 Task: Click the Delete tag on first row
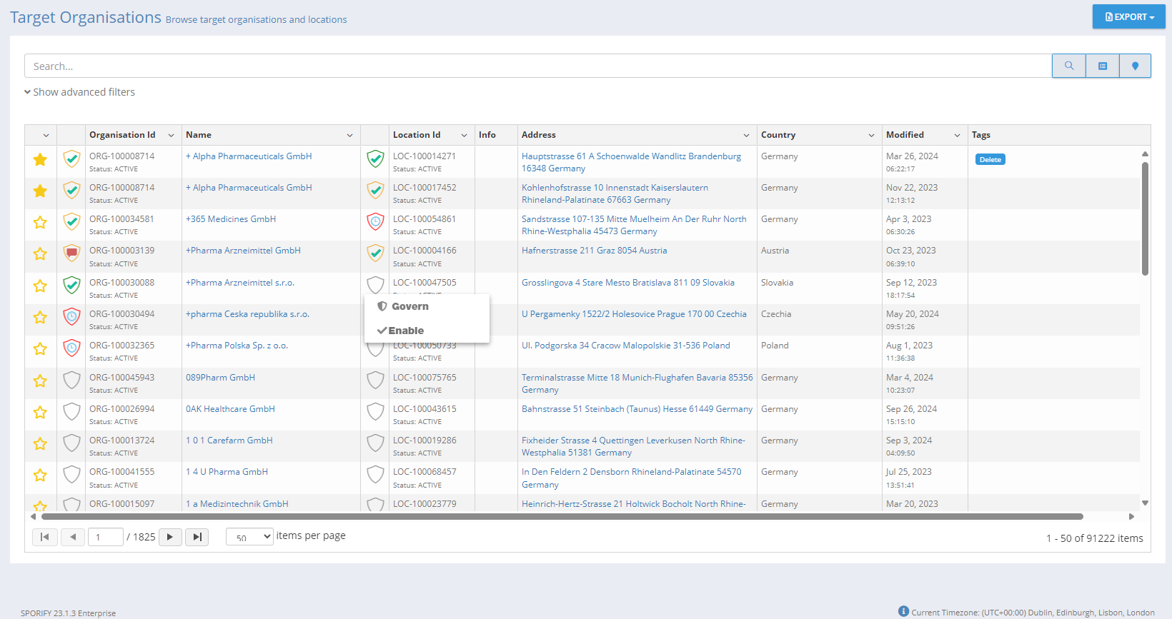tap(990, 159)
